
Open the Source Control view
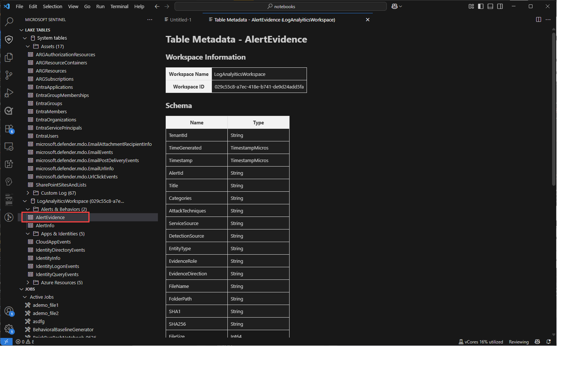click(9, 75)
